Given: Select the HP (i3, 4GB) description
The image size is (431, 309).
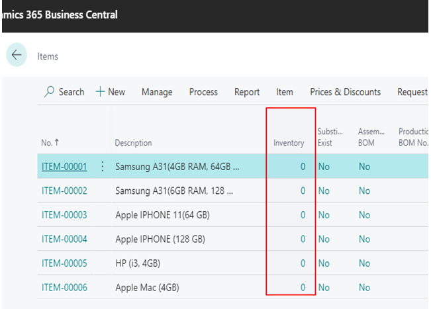Looking at the screenshot, I should coord(138,263).
